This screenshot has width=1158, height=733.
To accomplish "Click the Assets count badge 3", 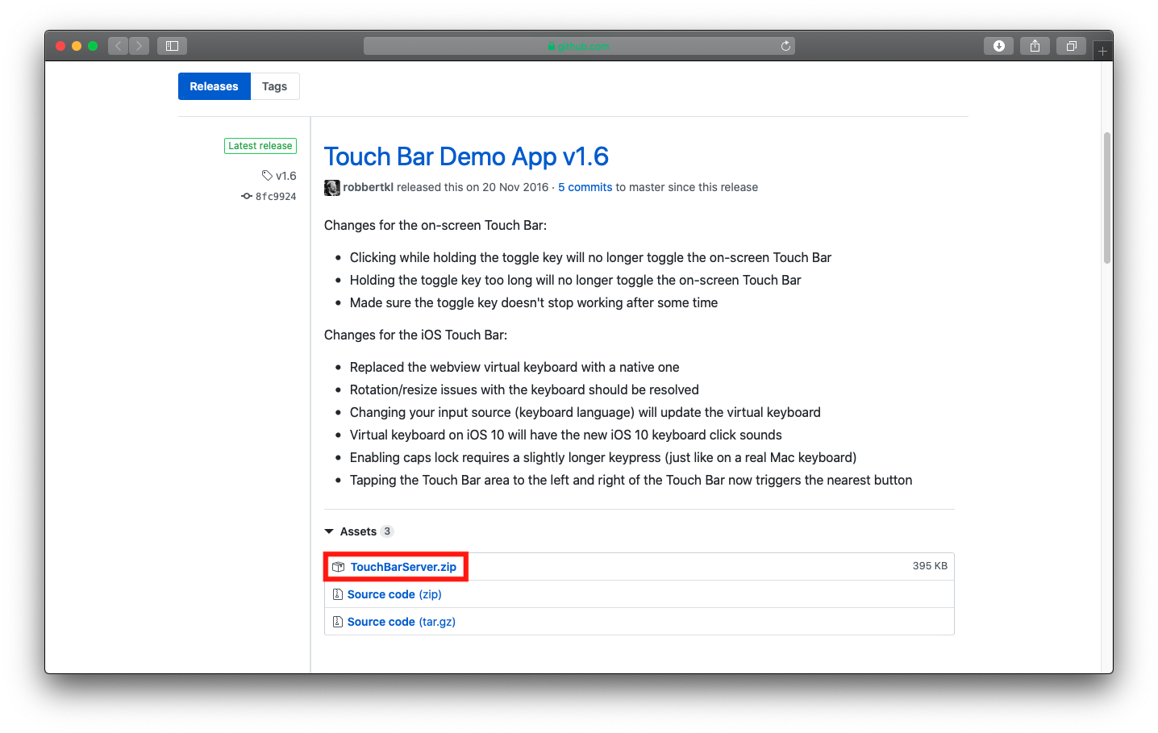I will pyautogui.click(x=387, y=531).
